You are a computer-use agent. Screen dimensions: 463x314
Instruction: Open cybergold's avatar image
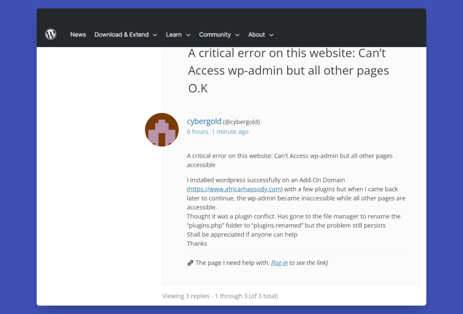click(x=162, y=130)
